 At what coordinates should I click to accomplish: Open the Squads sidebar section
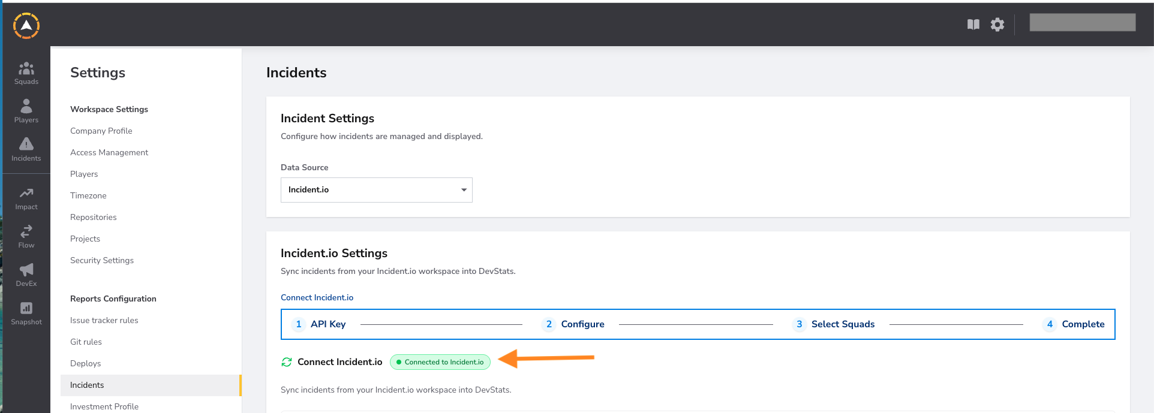point(26,73)
